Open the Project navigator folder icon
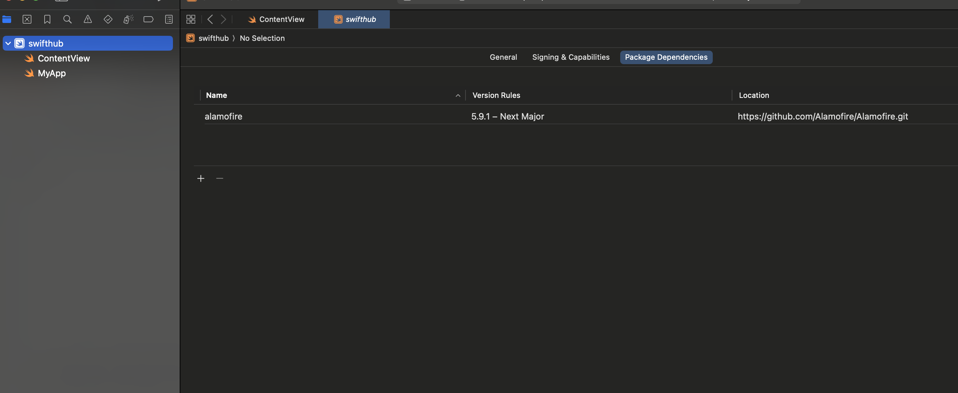Screen dimensions: 958x393 [x=7, y=19]
